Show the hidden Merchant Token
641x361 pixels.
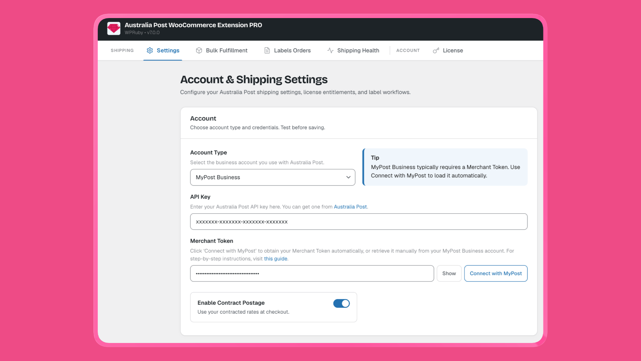(x=449, y=273)
